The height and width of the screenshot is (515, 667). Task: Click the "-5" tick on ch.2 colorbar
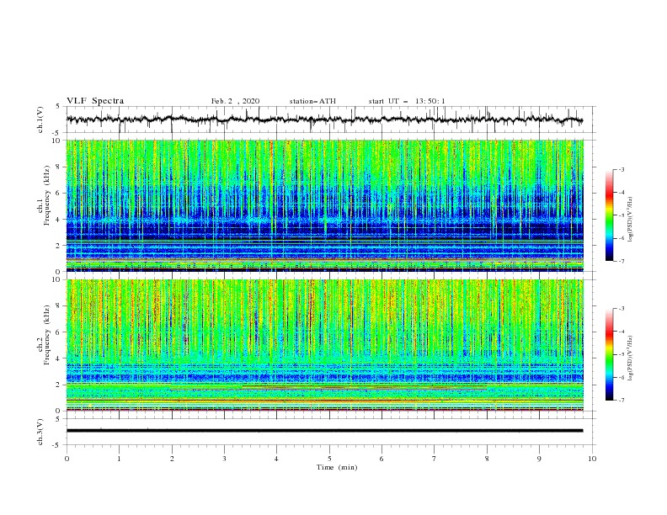[622, 354]
